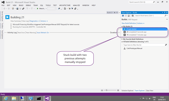The image size is (169, 101).
Task: Open the Actions dropdown in Team Explorer Builds
Action: point(141,23)
